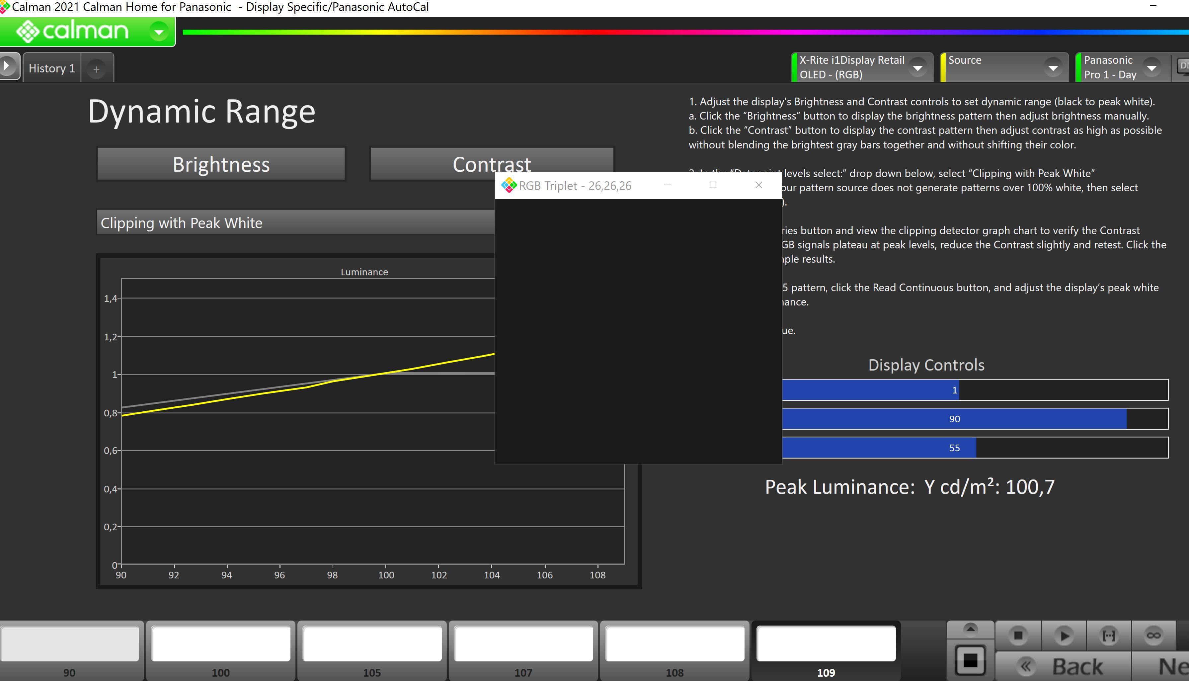The height and width of the screenshot is (681, 1189).
Task: Open the Source settings dropdown
Action: point(1053,68)
